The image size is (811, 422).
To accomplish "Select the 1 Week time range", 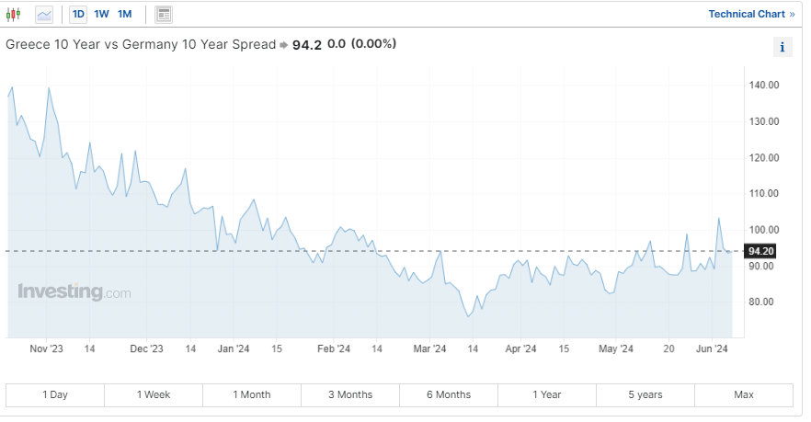I will click(154, 394).
